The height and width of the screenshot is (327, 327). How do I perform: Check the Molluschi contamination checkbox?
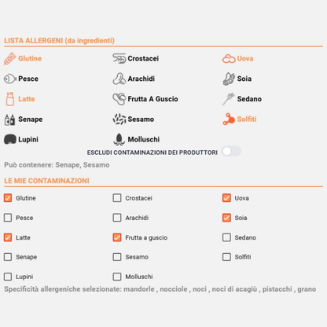pyautogui.click(x=117, y=277)
